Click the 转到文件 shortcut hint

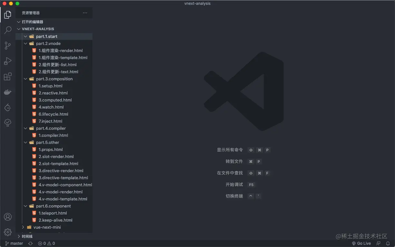[244, 162]
